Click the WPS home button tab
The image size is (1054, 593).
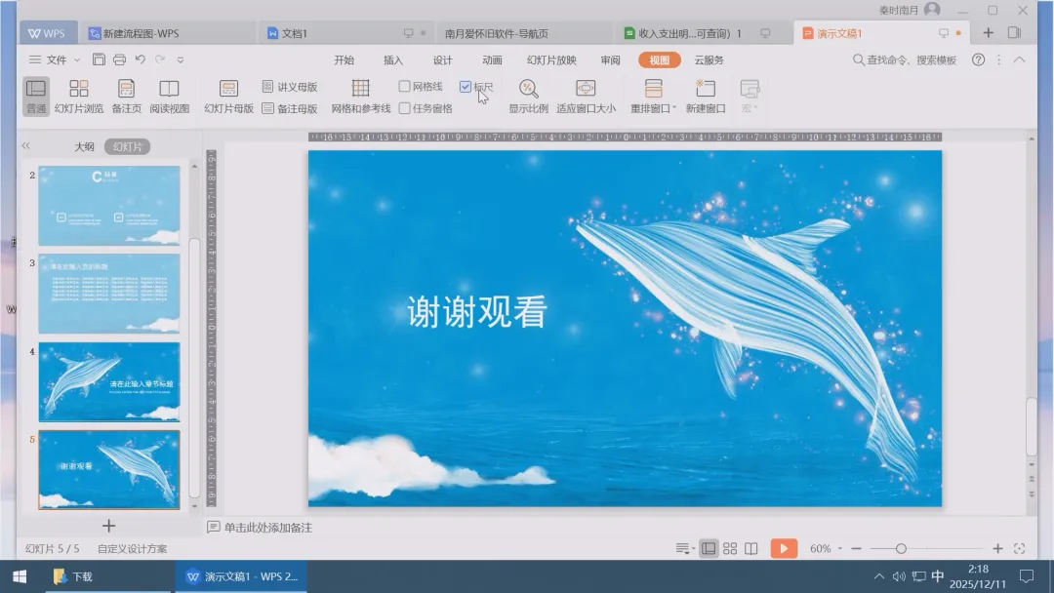tap(47, 33)
